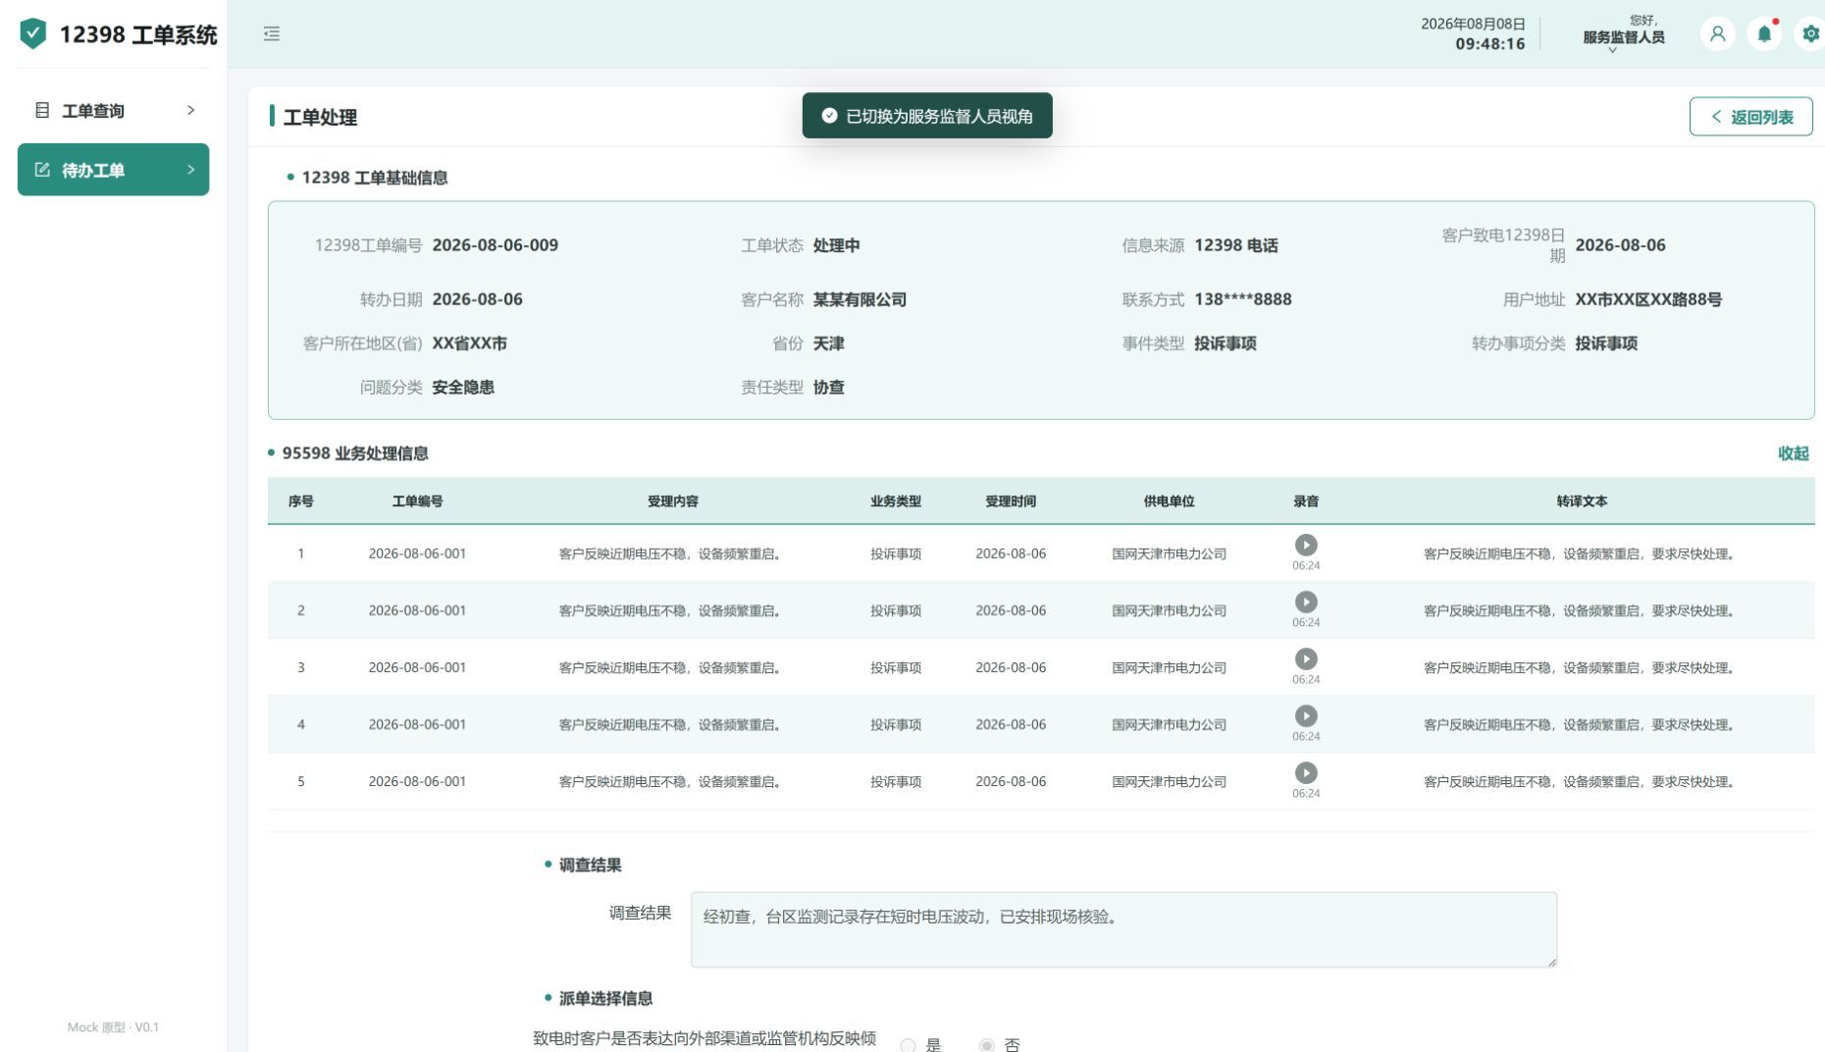Expand the 待办工单 chevron arrow
Screen dimensions: 1825x1052
[x=190, y=170]
